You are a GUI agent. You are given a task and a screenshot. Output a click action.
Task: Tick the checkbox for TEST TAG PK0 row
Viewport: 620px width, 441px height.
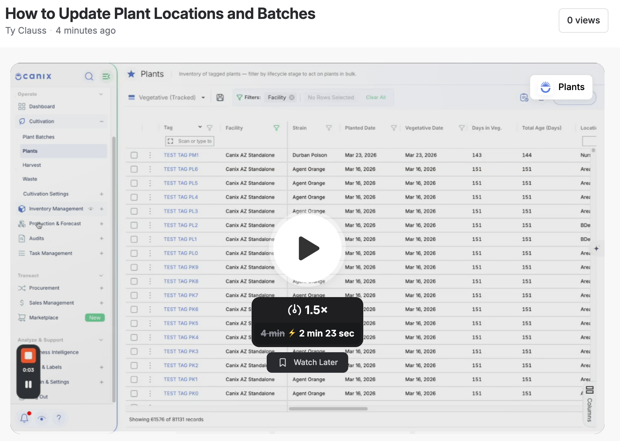click(134, 394)
